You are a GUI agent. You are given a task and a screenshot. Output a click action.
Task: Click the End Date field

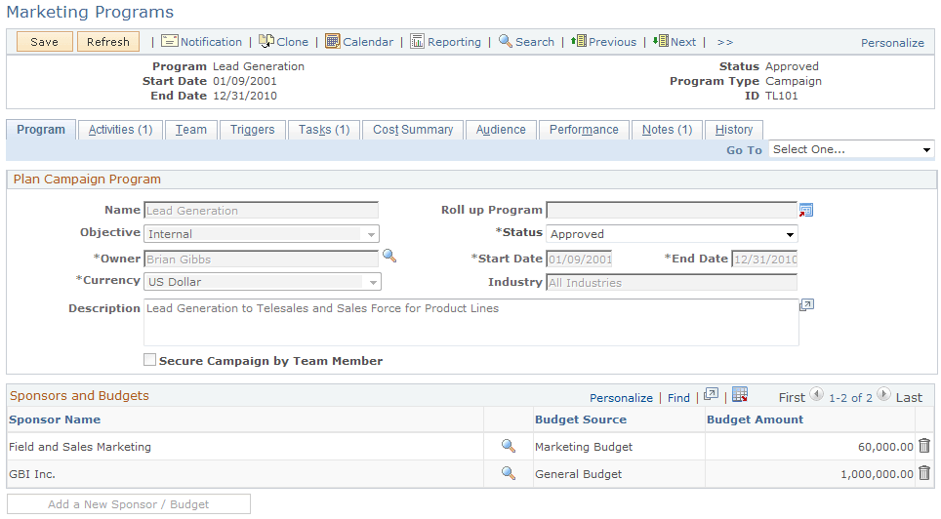(x=764, y=259)
